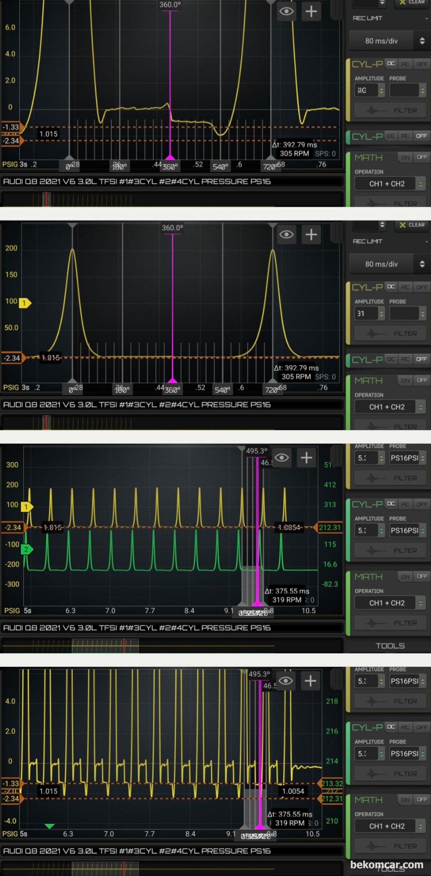431x876 pixels.
Task: Click the plus icon in the bottom screenshot
Action: (310, 681)
